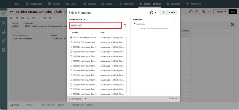Open the three-dot menu above member search
The height and width of the screenshot is (110, 239).
[x=125, y=19]
